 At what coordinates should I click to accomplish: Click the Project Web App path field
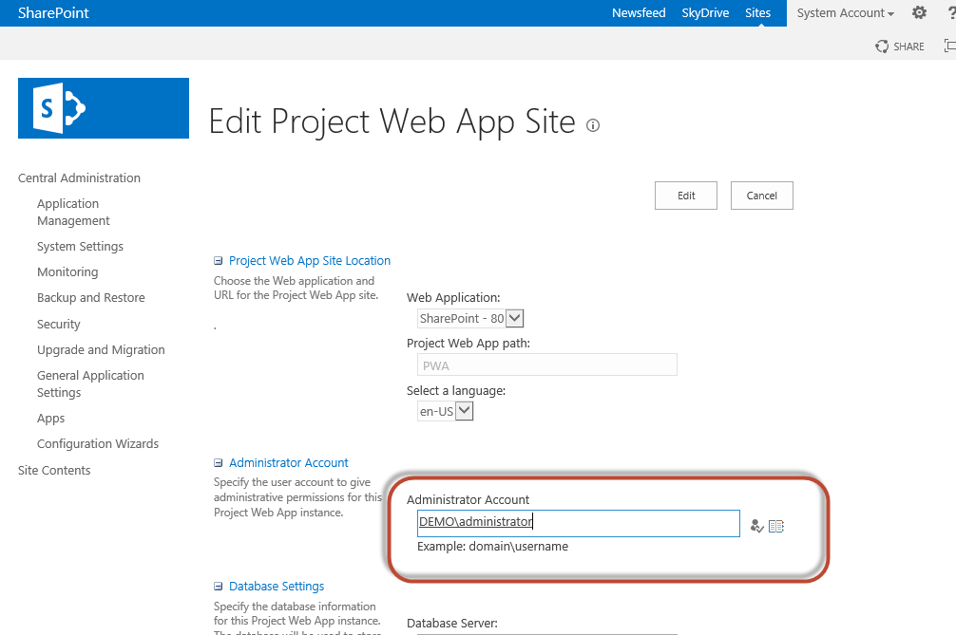click(x=546, y=364)
